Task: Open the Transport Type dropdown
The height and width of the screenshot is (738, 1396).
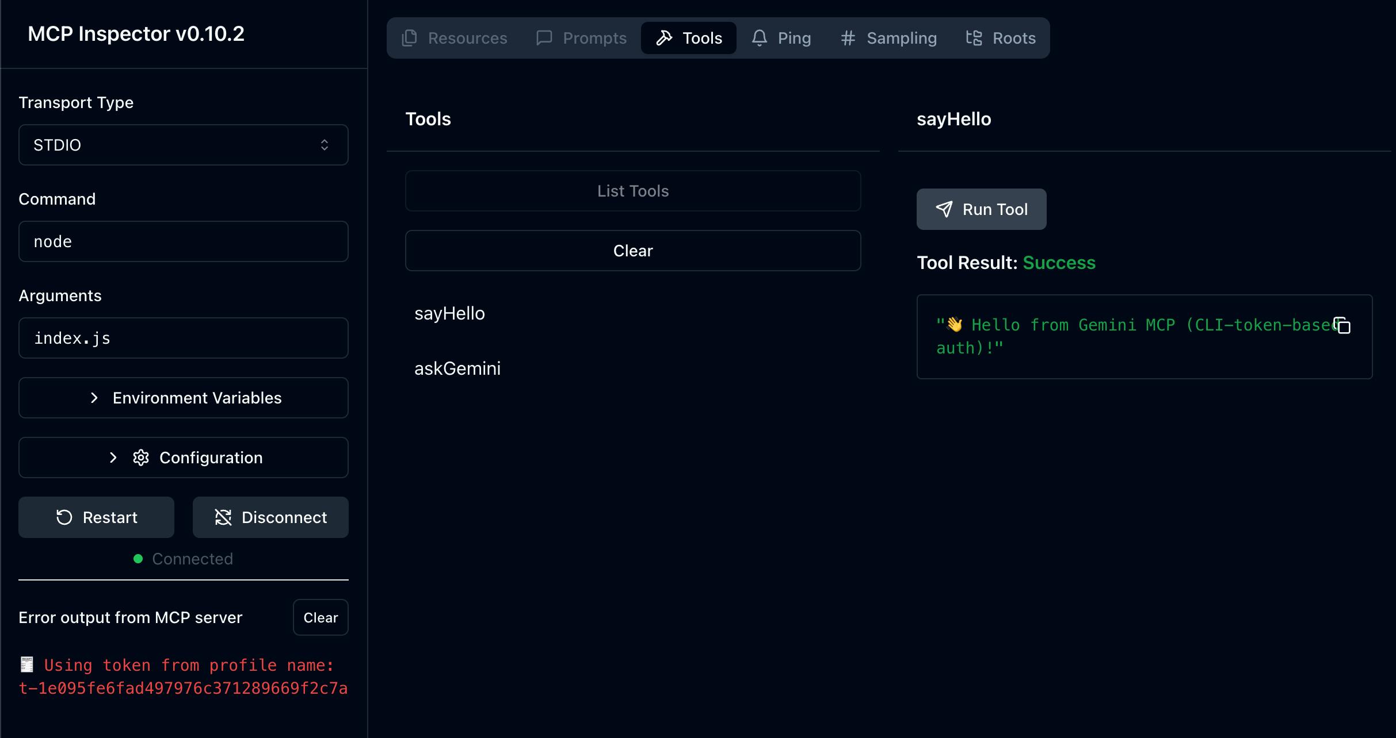Action: click(x=183, y=144)
